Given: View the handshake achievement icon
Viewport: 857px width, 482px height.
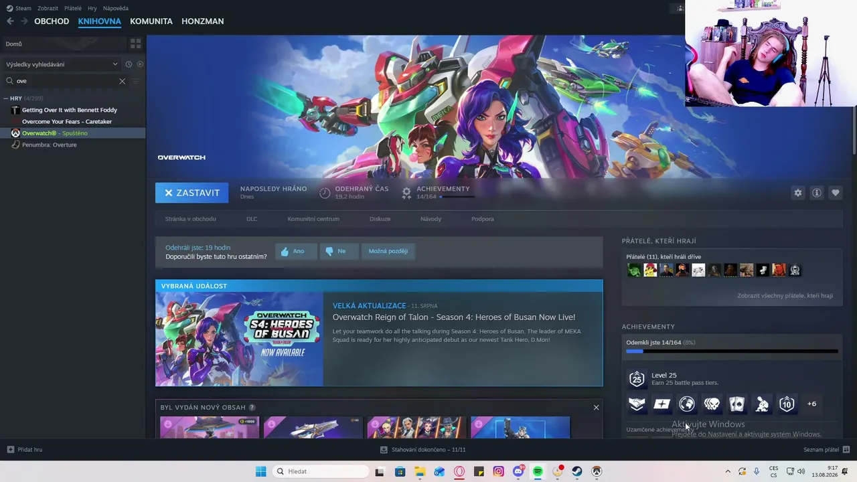Looking at the screenshot, I should (637, 404).
